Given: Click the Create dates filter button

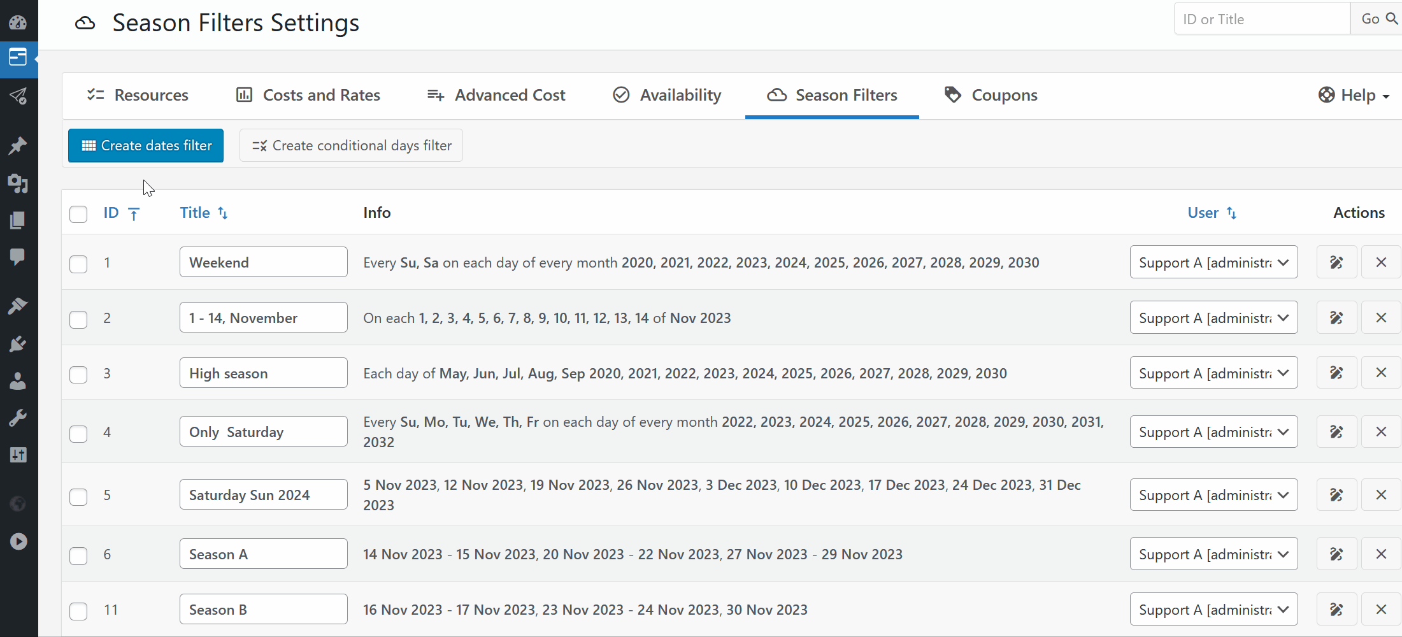Looking at the screenshot, I should click(145, 145).
